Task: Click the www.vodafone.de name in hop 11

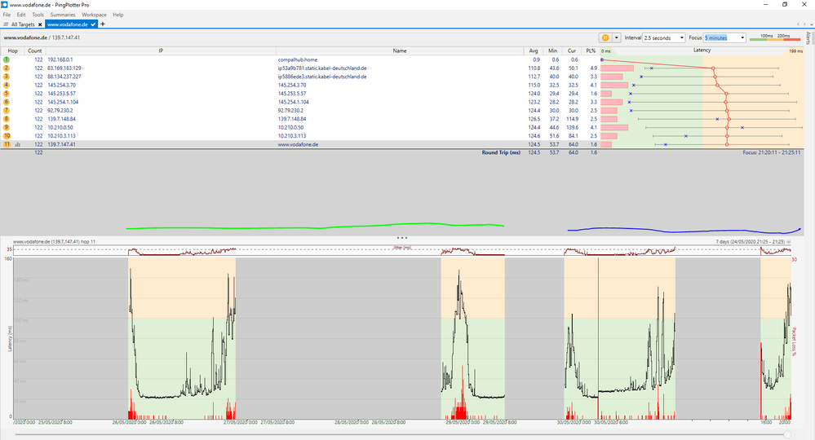Action: coord(298,144)
